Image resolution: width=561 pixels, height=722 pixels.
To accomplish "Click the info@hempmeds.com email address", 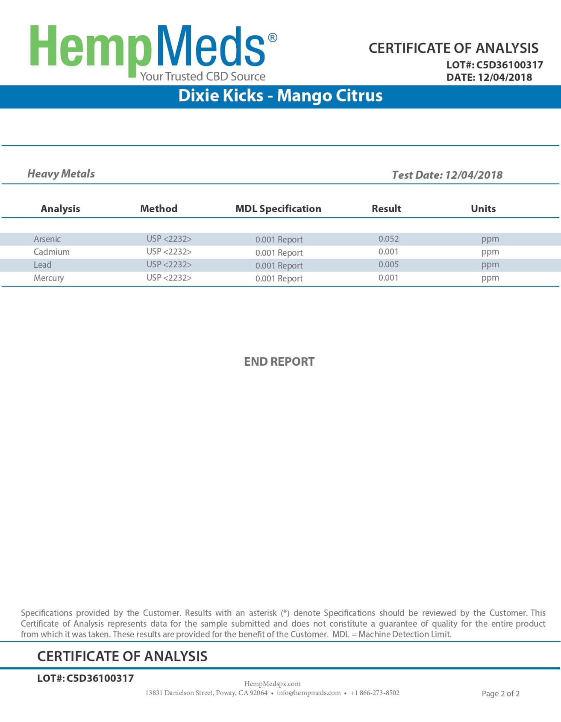I will click(308, 692).
